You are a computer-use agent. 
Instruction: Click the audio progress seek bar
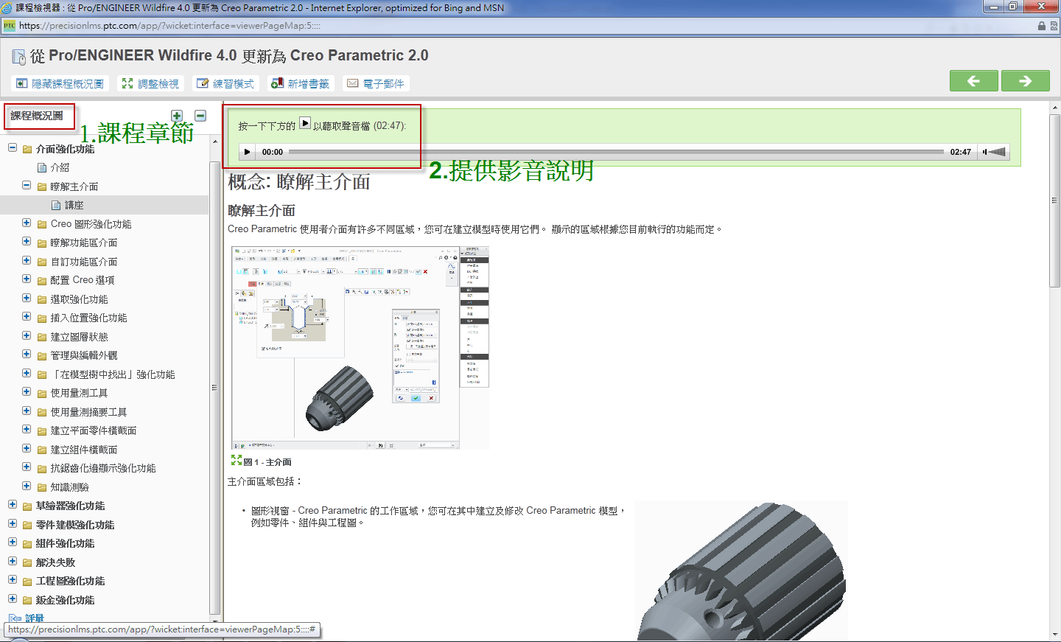(x=615, y=152)
